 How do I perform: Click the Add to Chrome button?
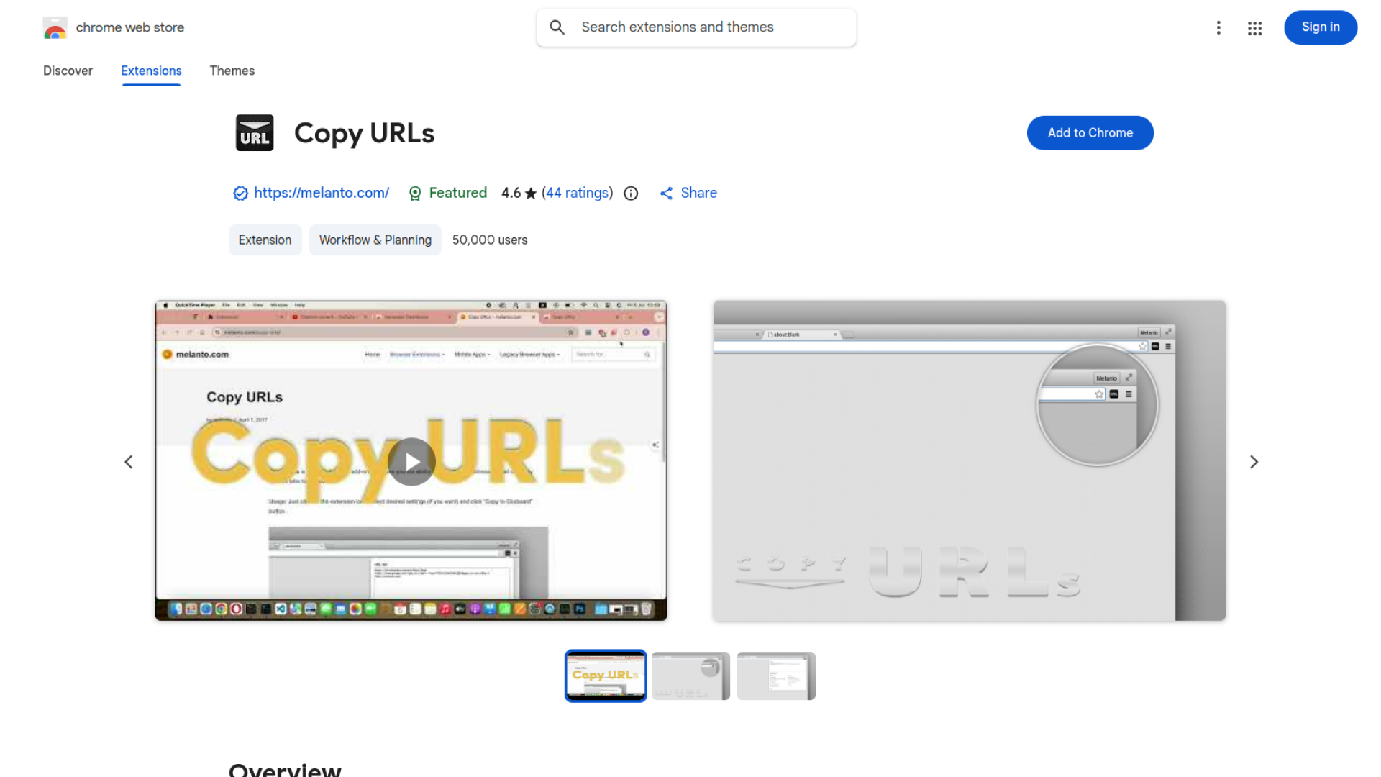click(x=1090, y=132)
